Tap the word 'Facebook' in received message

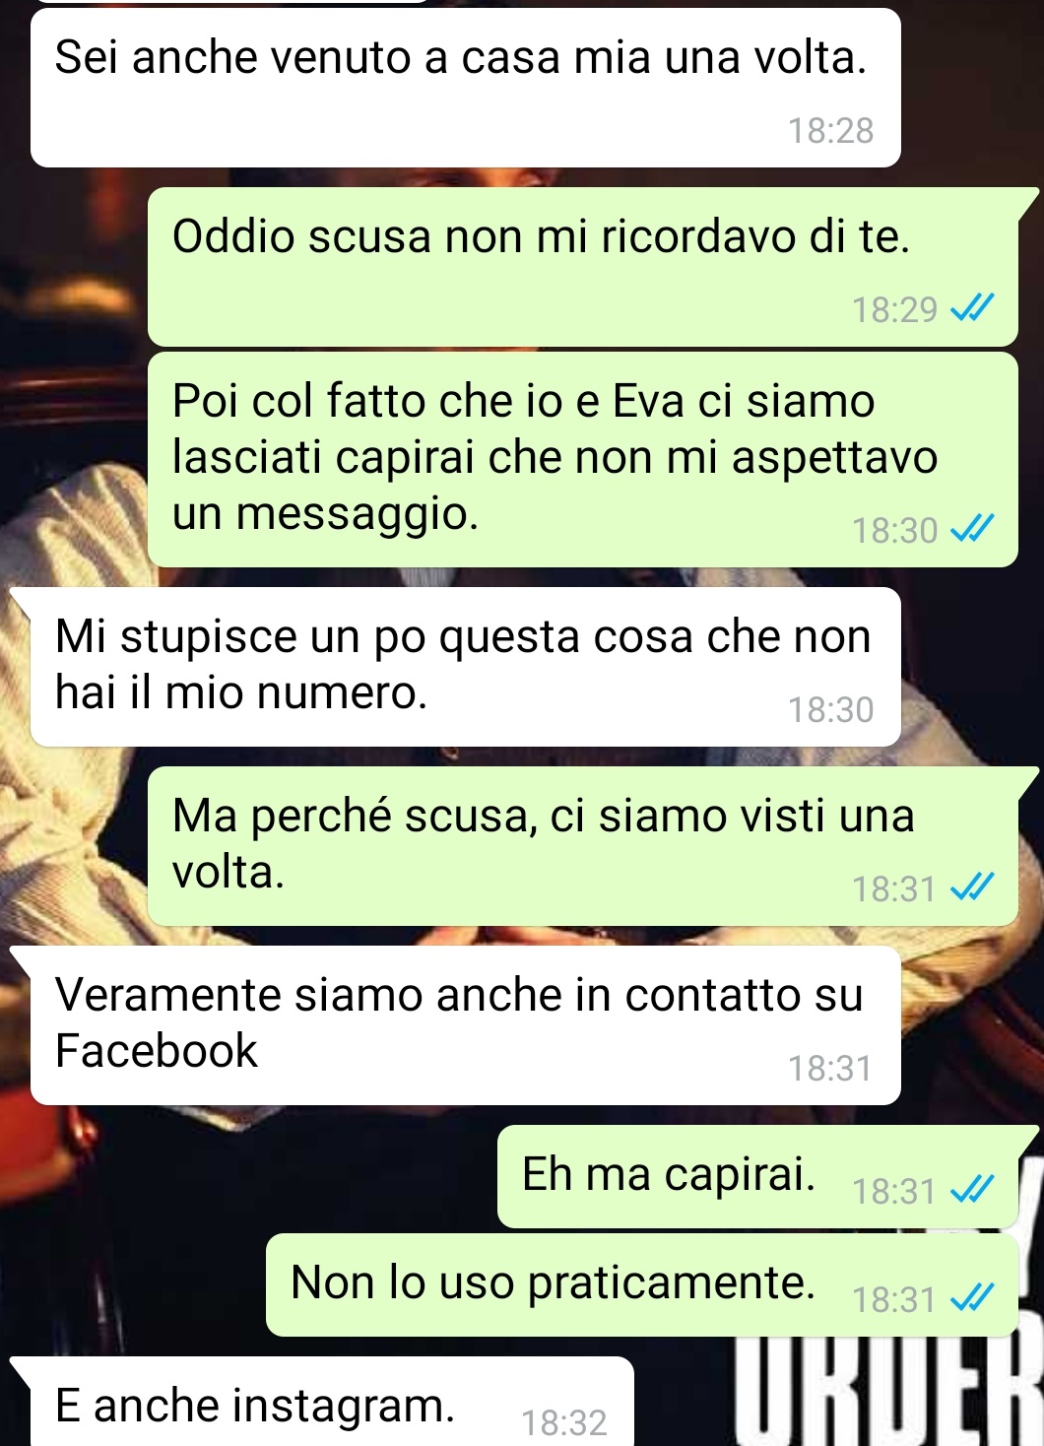(x=157, y=1050)
